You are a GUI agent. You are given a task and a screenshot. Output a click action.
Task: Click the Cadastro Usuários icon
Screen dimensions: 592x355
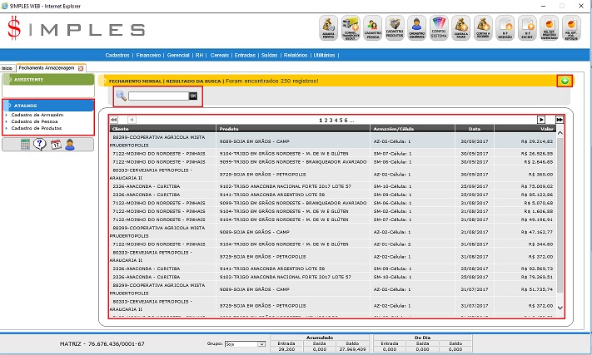click(418, 27)
